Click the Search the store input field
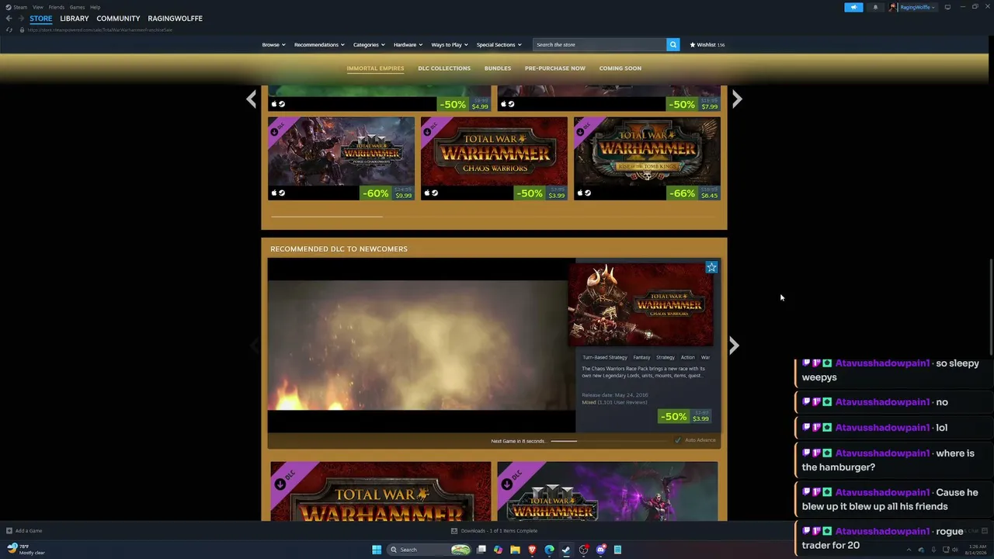Screen dimensions: 994x559 [600, 44]
